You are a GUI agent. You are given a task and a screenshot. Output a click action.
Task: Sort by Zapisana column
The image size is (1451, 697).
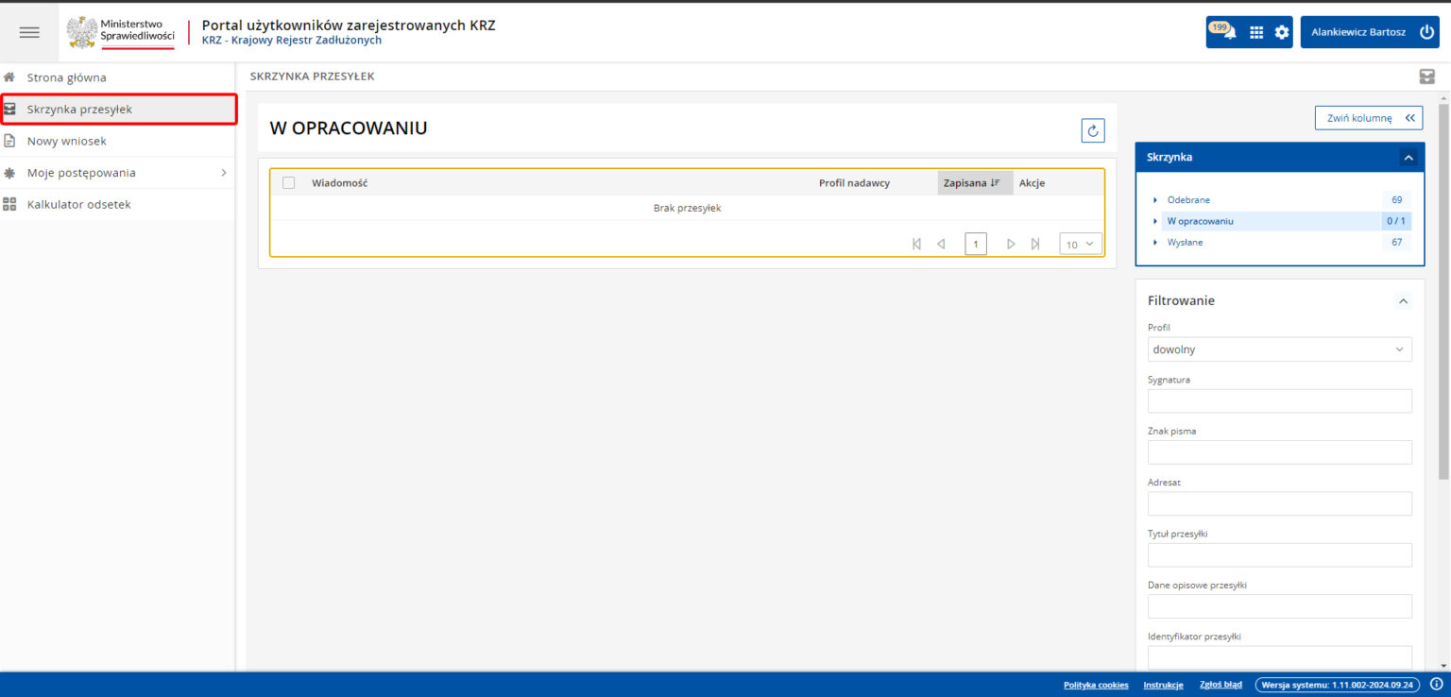(975, 183)
